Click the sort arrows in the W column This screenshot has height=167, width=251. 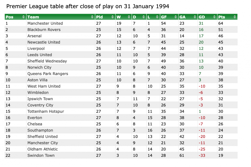(x=129, y=17)
